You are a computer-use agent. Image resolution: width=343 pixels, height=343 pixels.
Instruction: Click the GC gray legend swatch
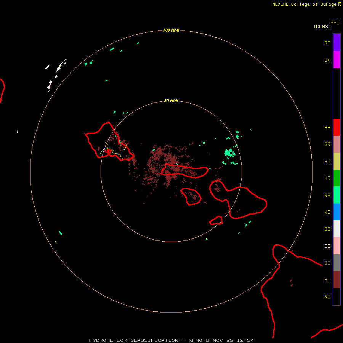pyautogui.click(x=337, y=263)
